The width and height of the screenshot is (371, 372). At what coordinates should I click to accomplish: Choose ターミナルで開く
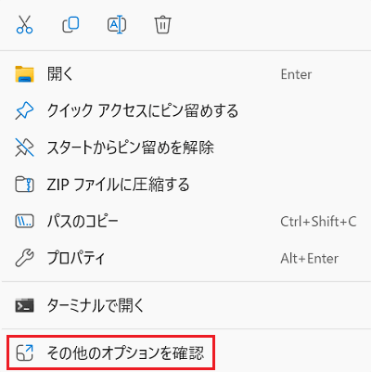tap(185, 305)
